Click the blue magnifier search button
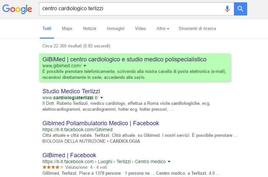The width and height of the screenshot is (268, 177). [x=240, y=9]
